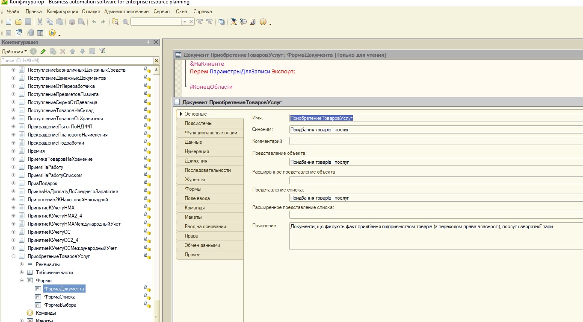This screenshot has height=322, width=583.
Task: Collapse the ПриобретениеТоваровУслуг tree node
Action: tap(13, 256)
